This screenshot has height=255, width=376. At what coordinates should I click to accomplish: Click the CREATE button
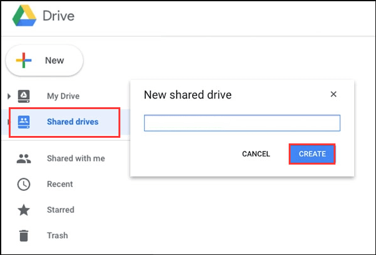tap(312, 154)
